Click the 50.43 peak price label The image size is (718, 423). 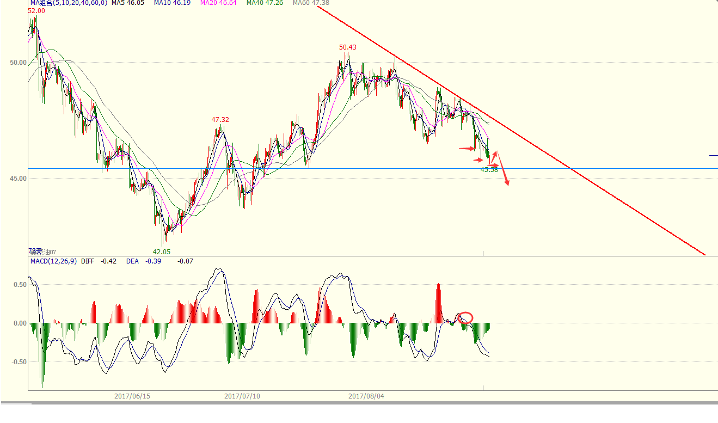348,47
